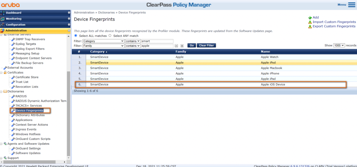The width and height of the screenshot is (357, 167).
Task: Click the Import Custom Fingerprints icon
Action: (x=310, y=22)
